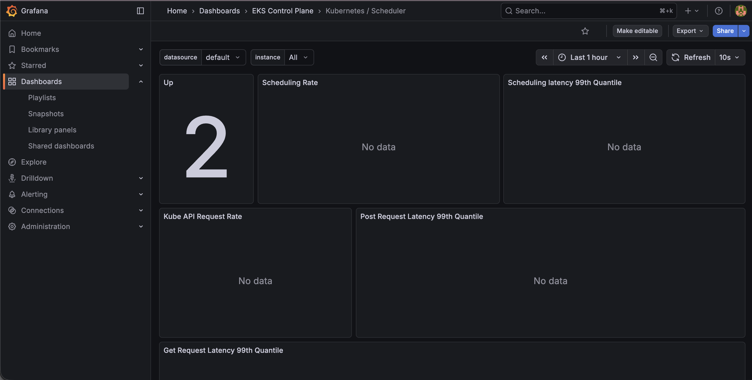Open the Help question mark icon
Screen dimensions: 752x380
point(719,11)
